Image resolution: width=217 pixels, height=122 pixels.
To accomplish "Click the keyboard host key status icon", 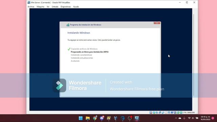I will [181, 113].
